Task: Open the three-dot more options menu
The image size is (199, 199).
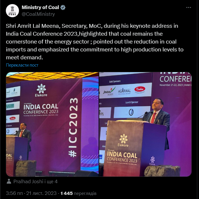Action: [x=188, y=8]
